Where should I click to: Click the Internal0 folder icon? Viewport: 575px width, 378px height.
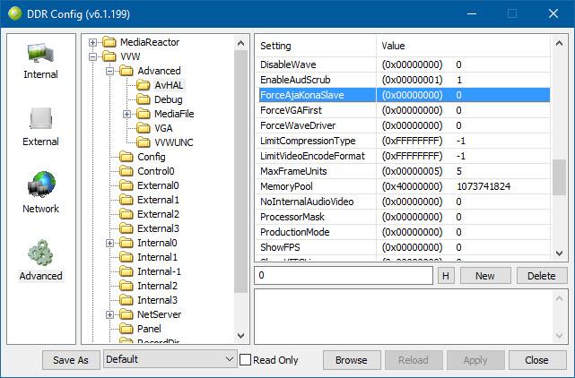pos(126,243)
